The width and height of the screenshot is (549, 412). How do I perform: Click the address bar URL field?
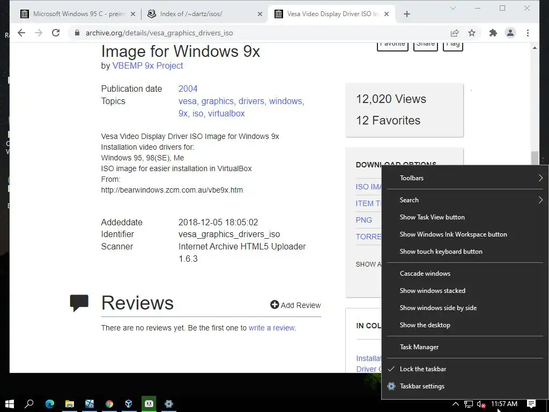[259, 33]
